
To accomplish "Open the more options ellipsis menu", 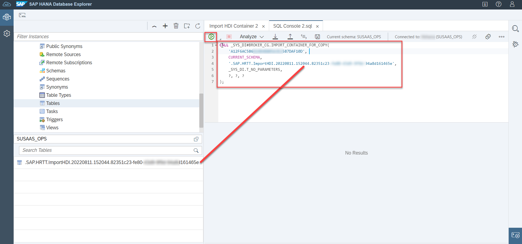I will click(x=502, y=37).
